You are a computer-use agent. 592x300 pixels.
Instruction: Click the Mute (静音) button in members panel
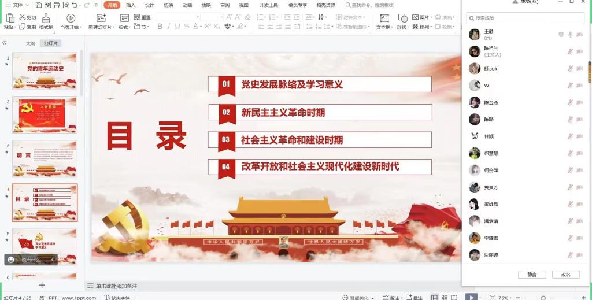(x=532, y=275)
